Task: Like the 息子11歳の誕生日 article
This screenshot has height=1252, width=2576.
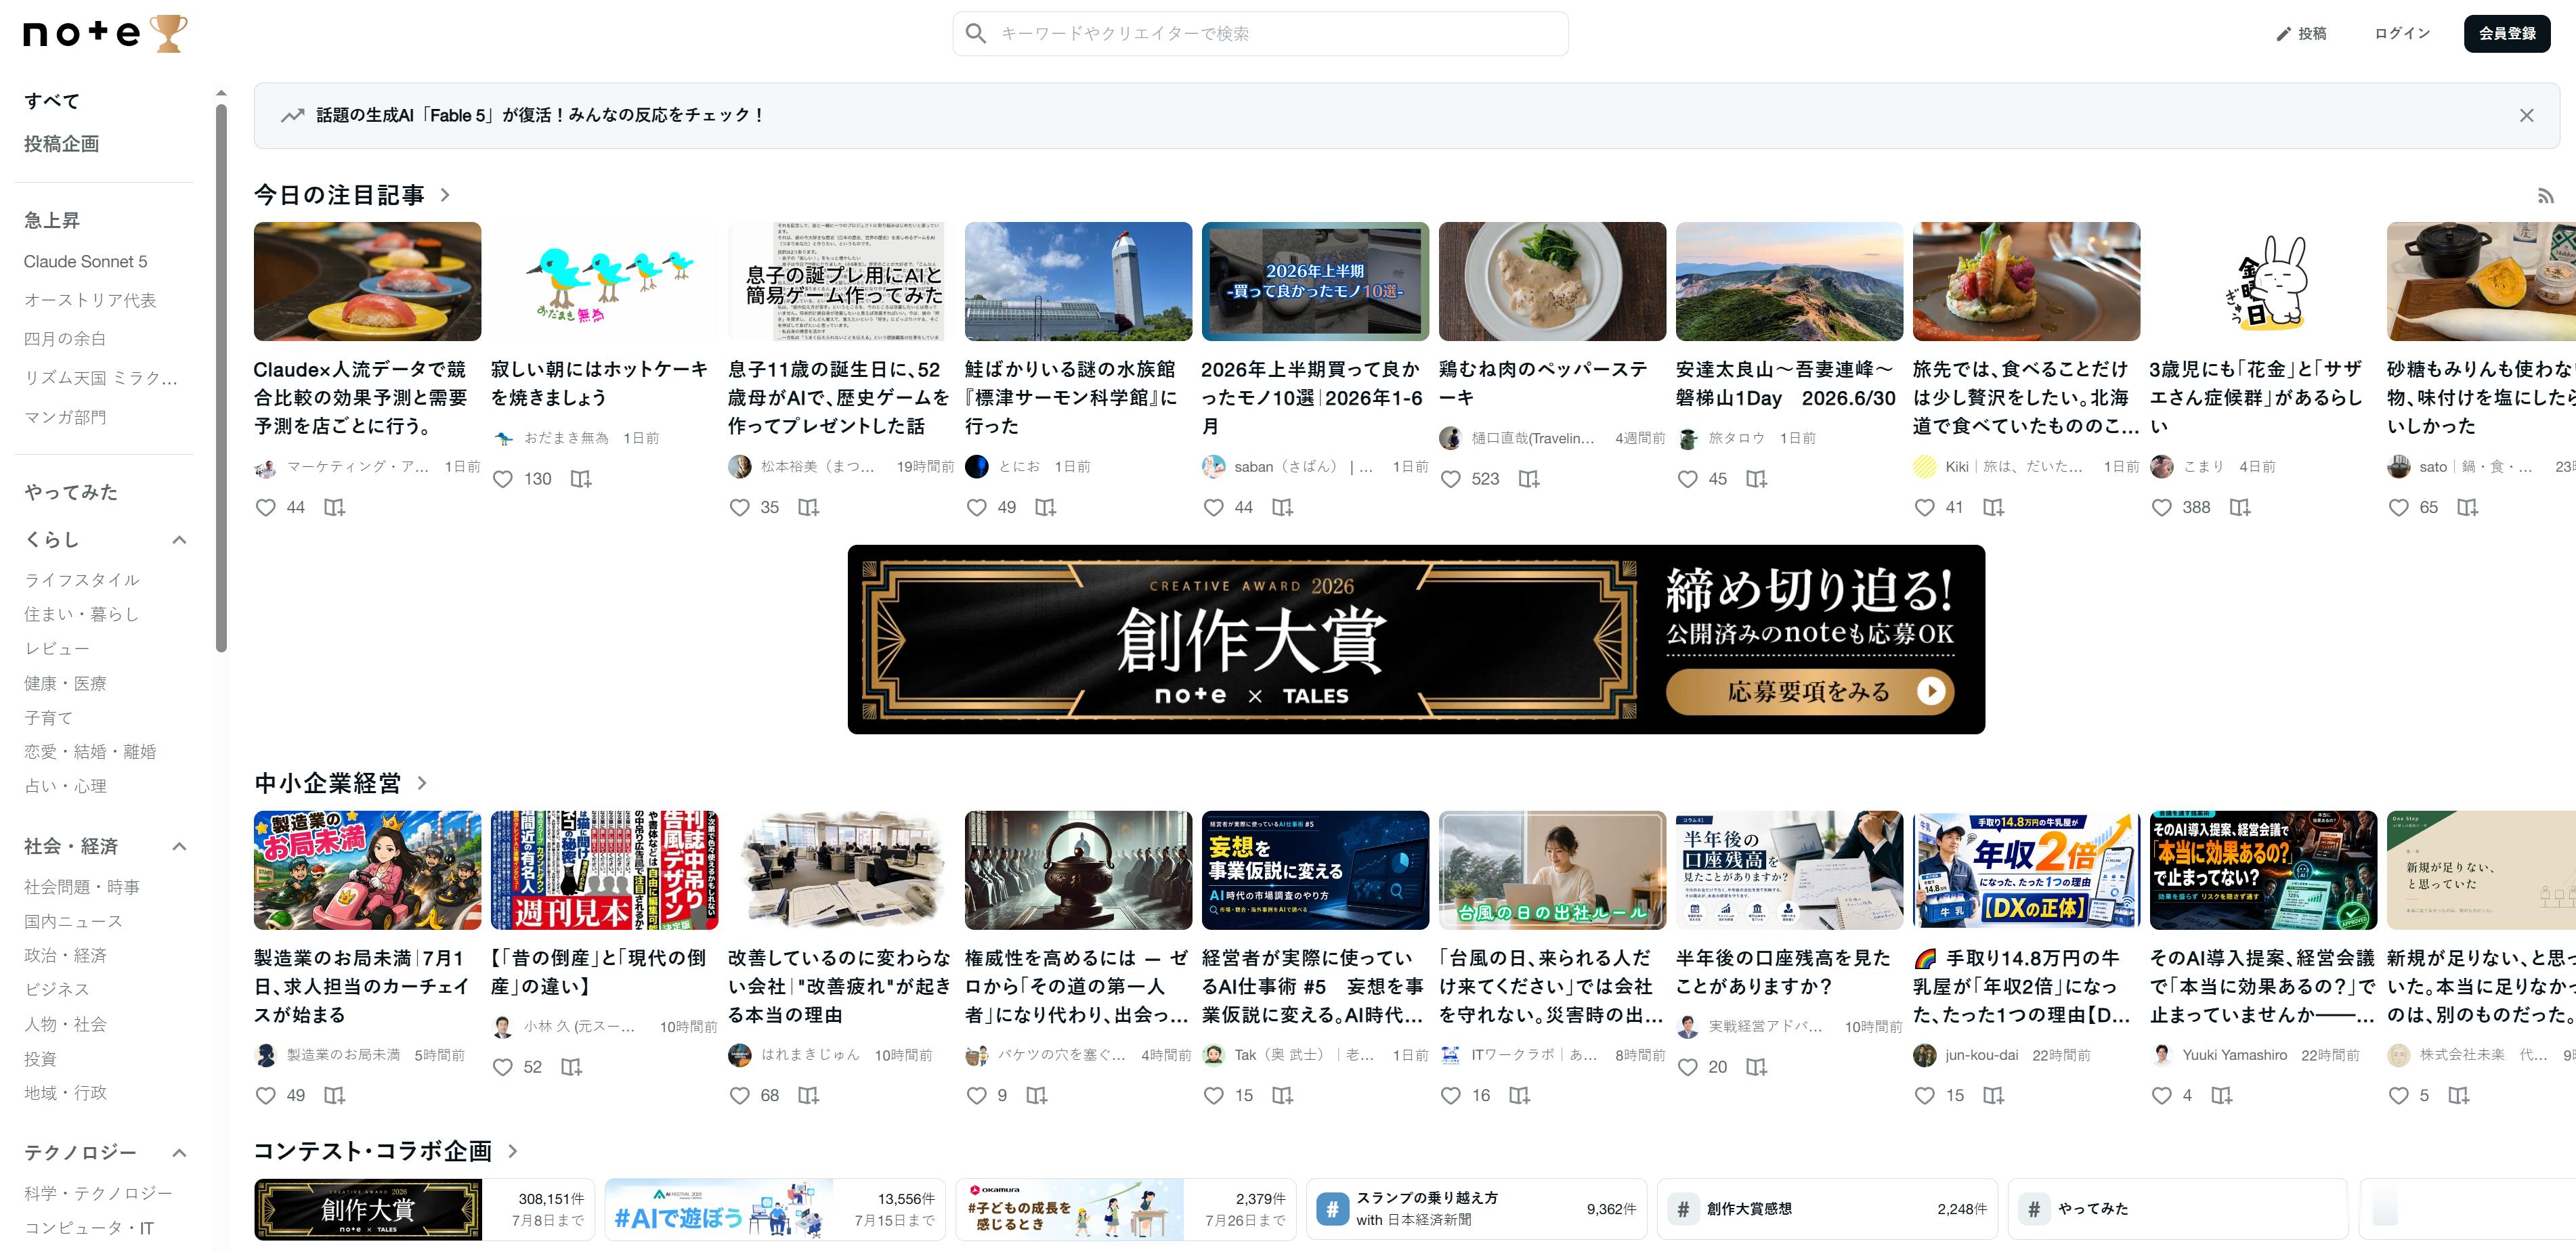Action: (x=740, y=508)
